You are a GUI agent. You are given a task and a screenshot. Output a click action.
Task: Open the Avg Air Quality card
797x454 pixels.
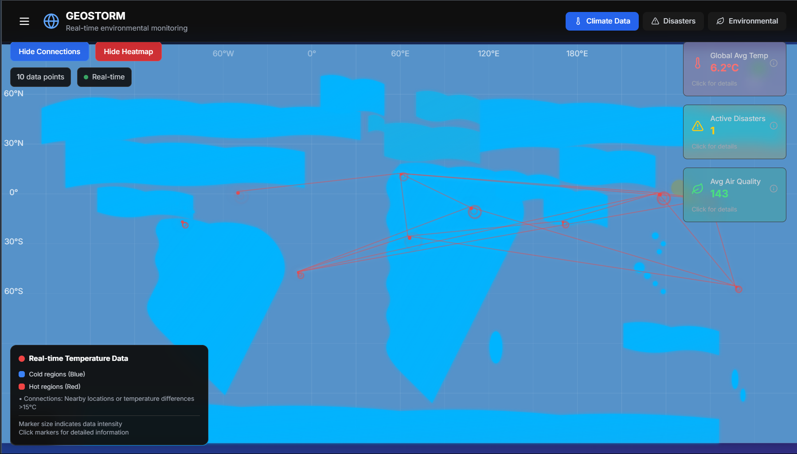734,195
